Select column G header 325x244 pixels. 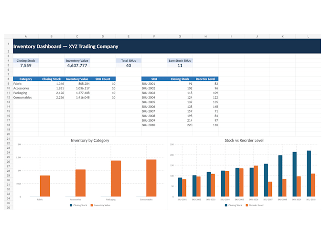[180, 36]
